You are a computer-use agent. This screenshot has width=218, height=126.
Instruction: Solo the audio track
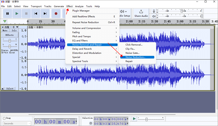(x=14, y=31)
